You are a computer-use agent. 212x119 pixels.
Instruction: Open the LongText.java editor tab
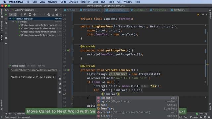tap(139, 10)
